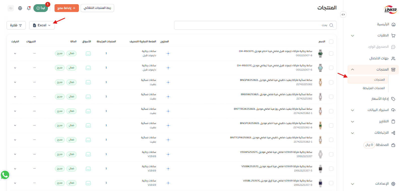The image size is (403, 191).
Task: Check the VSSWS25357G row checkbox
Action: click(331, 154)
